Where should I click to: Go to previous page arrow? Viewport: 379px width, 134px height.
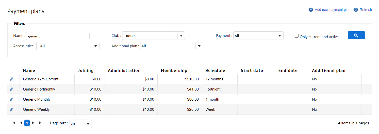click(x=21, y=123)
